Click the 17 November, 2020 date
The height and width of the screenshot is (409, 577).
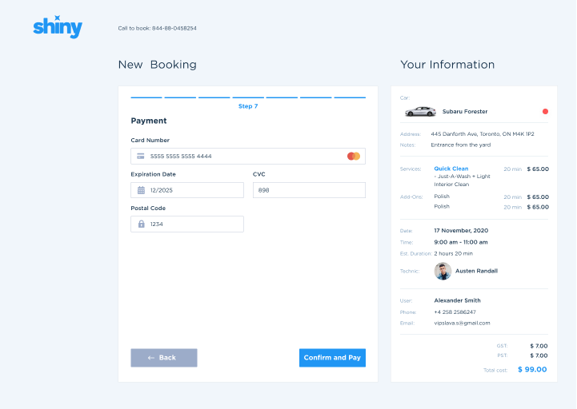pos(461,230)
